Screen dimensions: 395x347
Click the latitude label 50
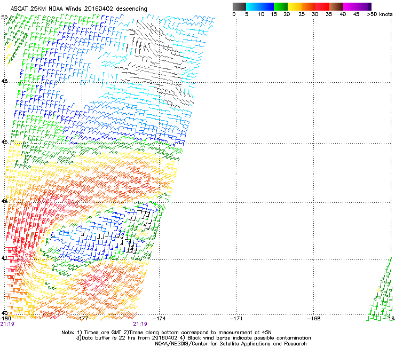[4, 18]
